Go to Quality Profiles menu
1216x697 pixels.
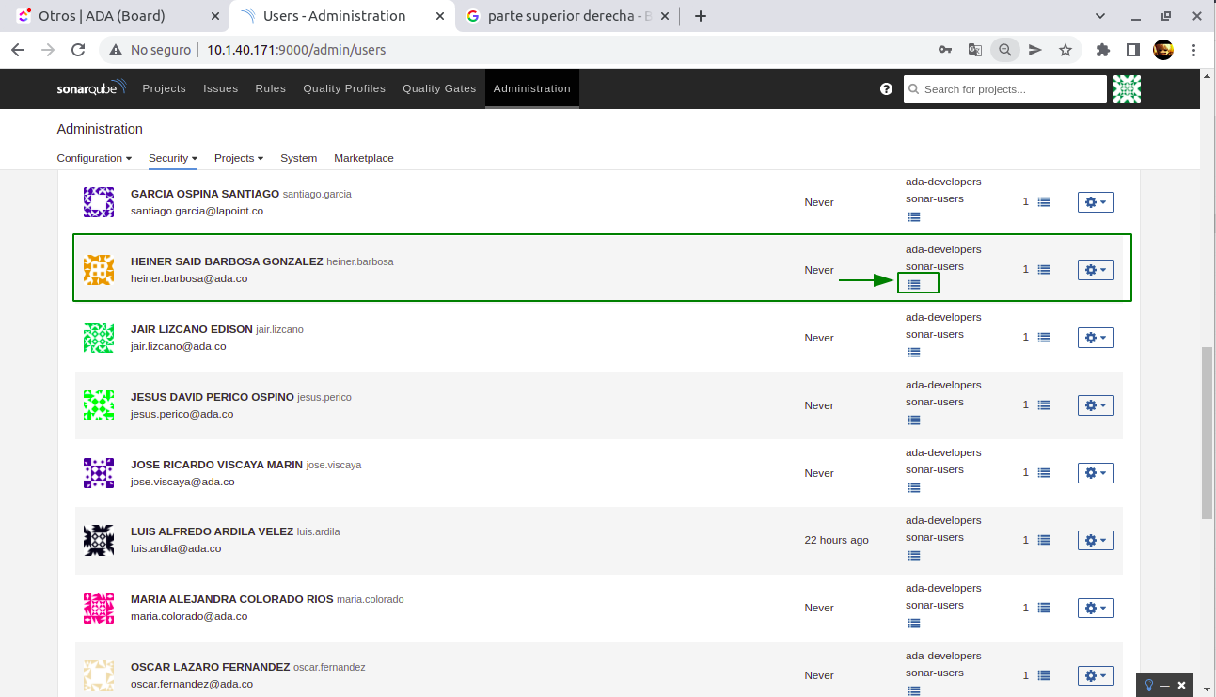coord(344,88)
